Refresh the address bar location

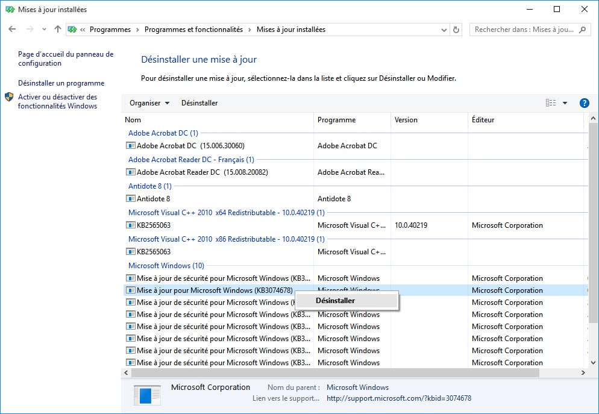coord(456,30)
